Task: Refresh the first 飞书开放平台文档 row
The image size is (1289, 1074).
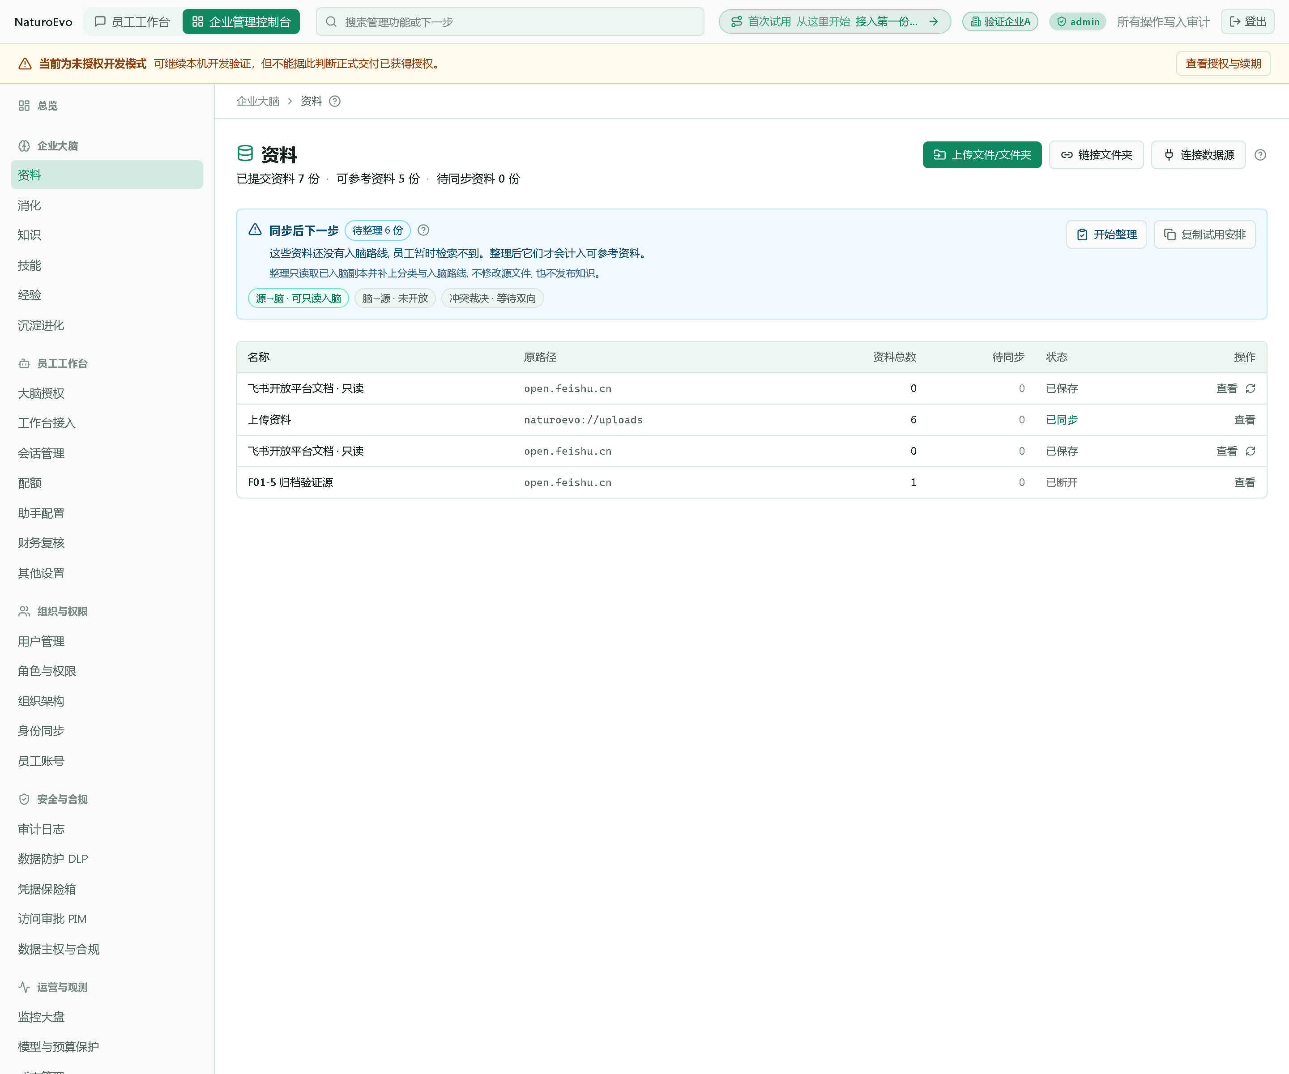Action: point(1251,388)
